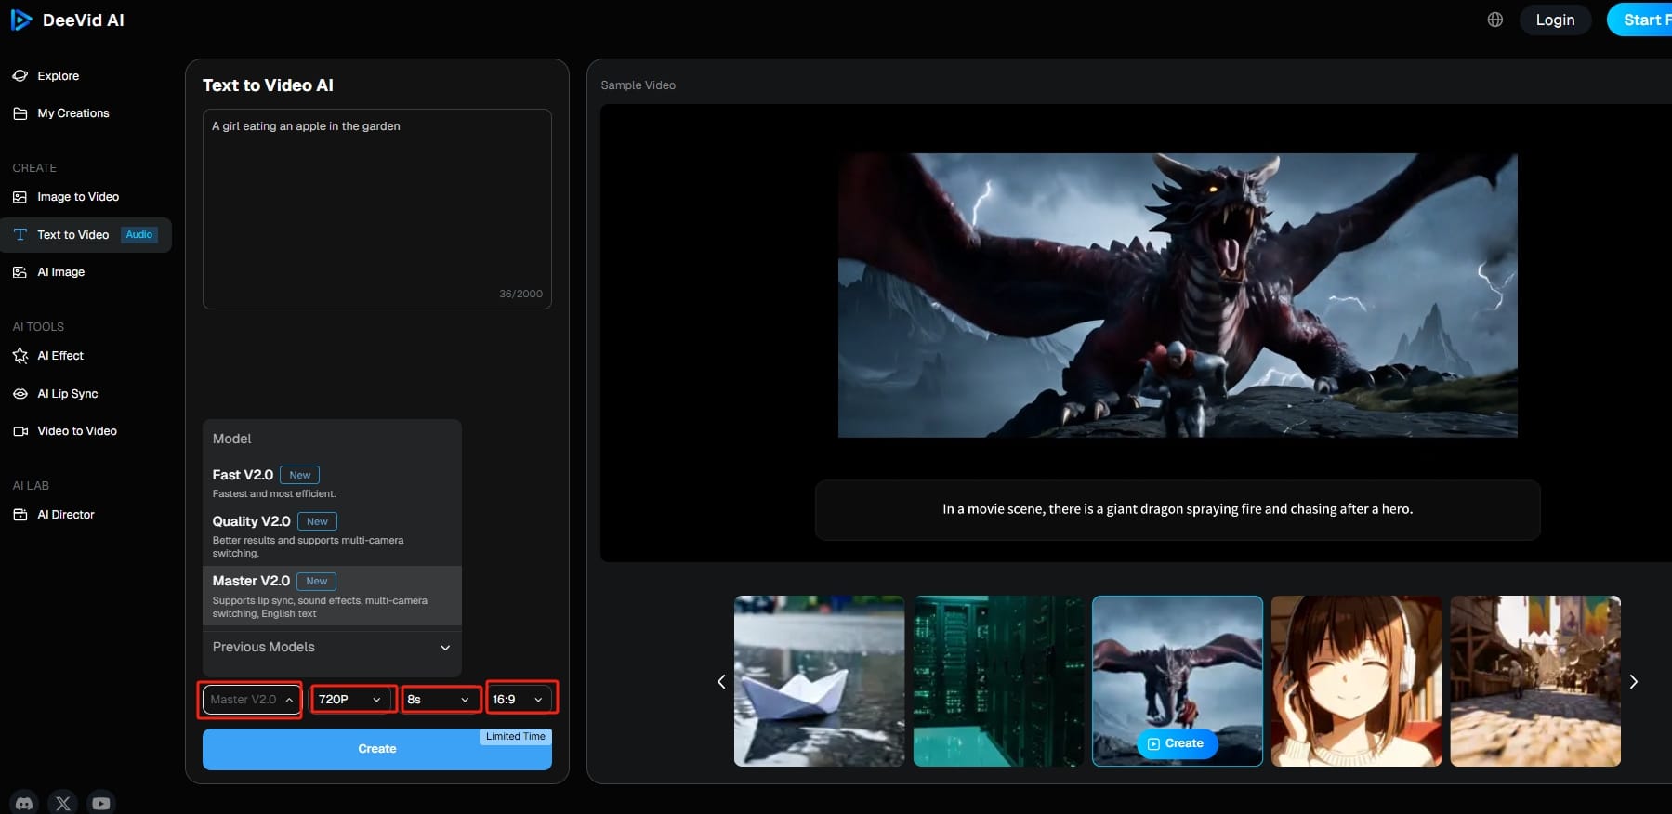Open Text to Video page
Screen dimensions: 1672x814
[86, 235]
